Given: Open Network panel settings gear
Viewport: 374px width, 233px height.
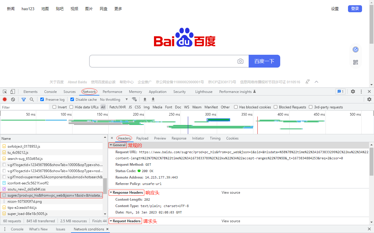Looking at the screenshot, I should coord(369,99).
